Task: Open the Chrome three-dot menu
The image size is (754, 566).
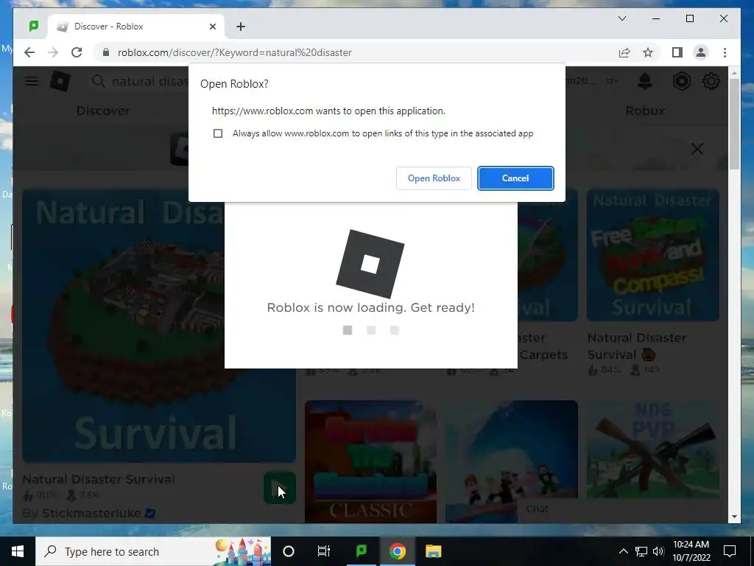Action: 725,52
